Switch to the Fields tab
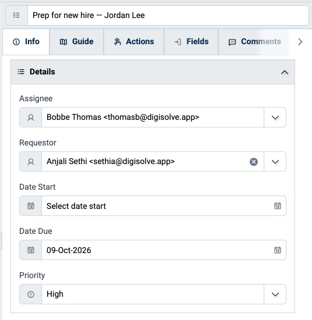The image size is (312, 320). pos(192,42)
